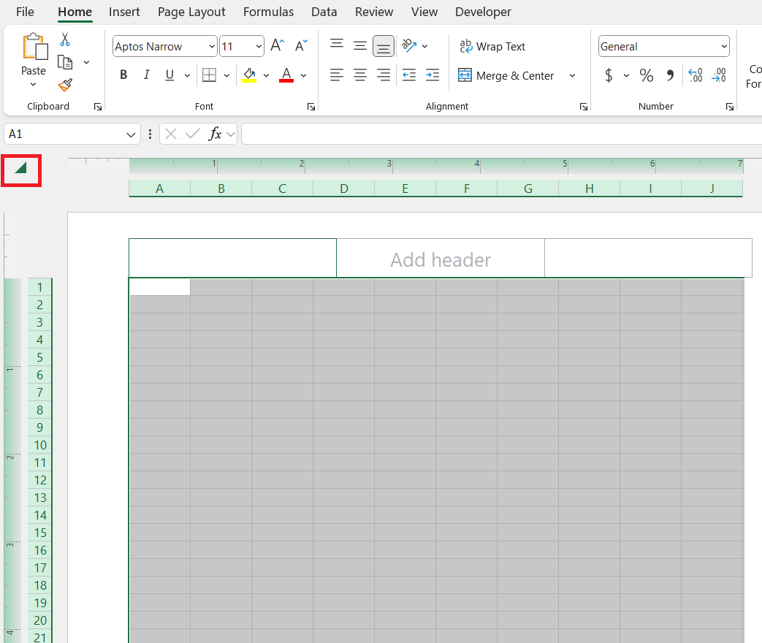Apply the Wrap Text command
Image resolution: width=762 pixels, height=643 pixels.
(492, 46)
